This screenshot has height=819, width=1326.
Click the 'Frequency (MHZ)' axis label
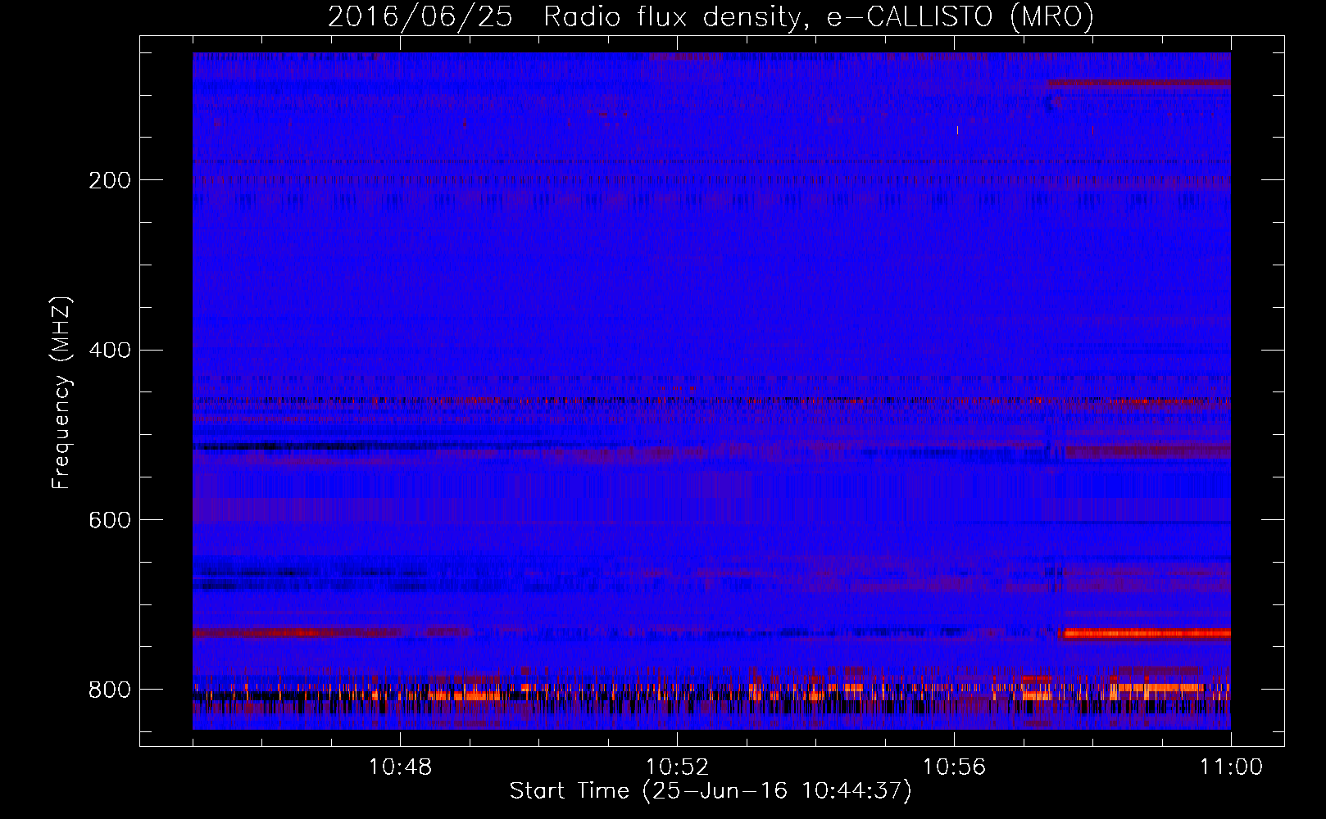point(61,393)
